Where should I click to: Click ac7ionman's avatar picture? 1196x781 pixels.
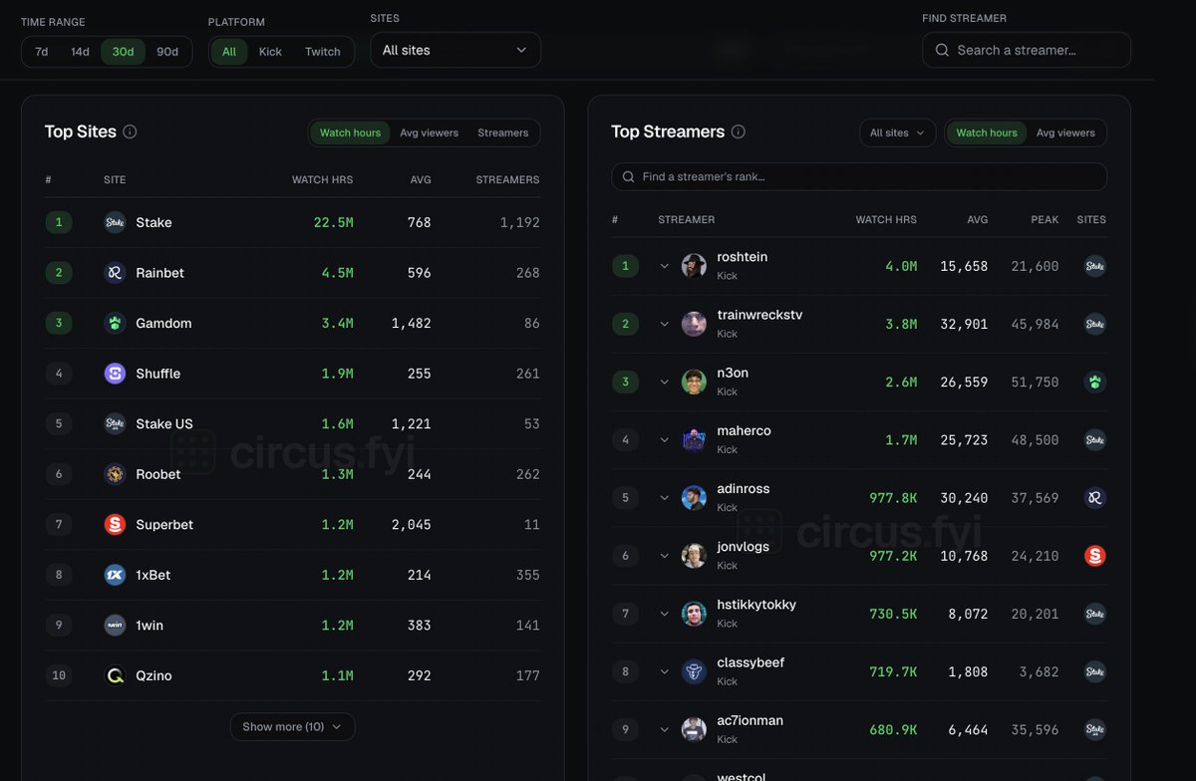click(694, 729)
